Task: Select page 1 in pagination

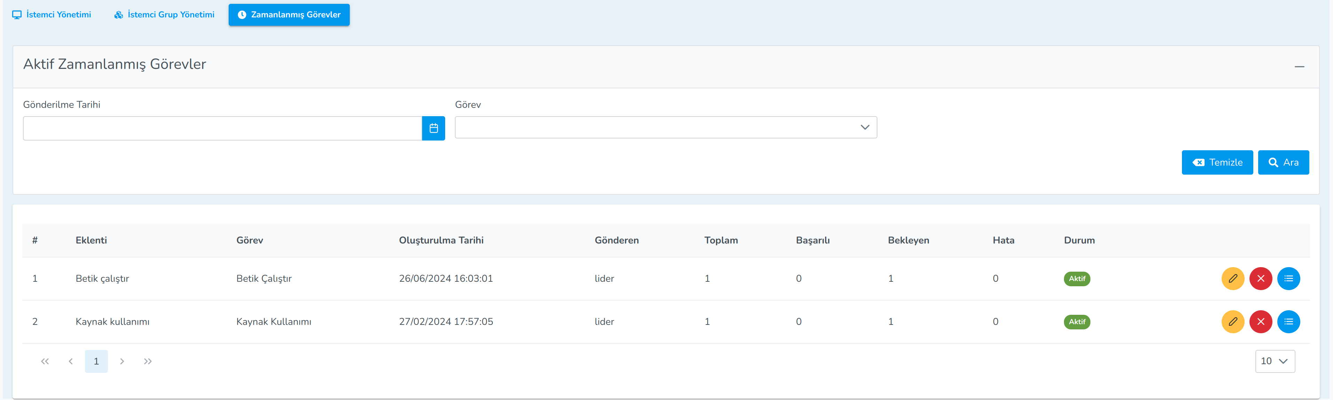Action: pyautogui.click(x=96, y=361)
